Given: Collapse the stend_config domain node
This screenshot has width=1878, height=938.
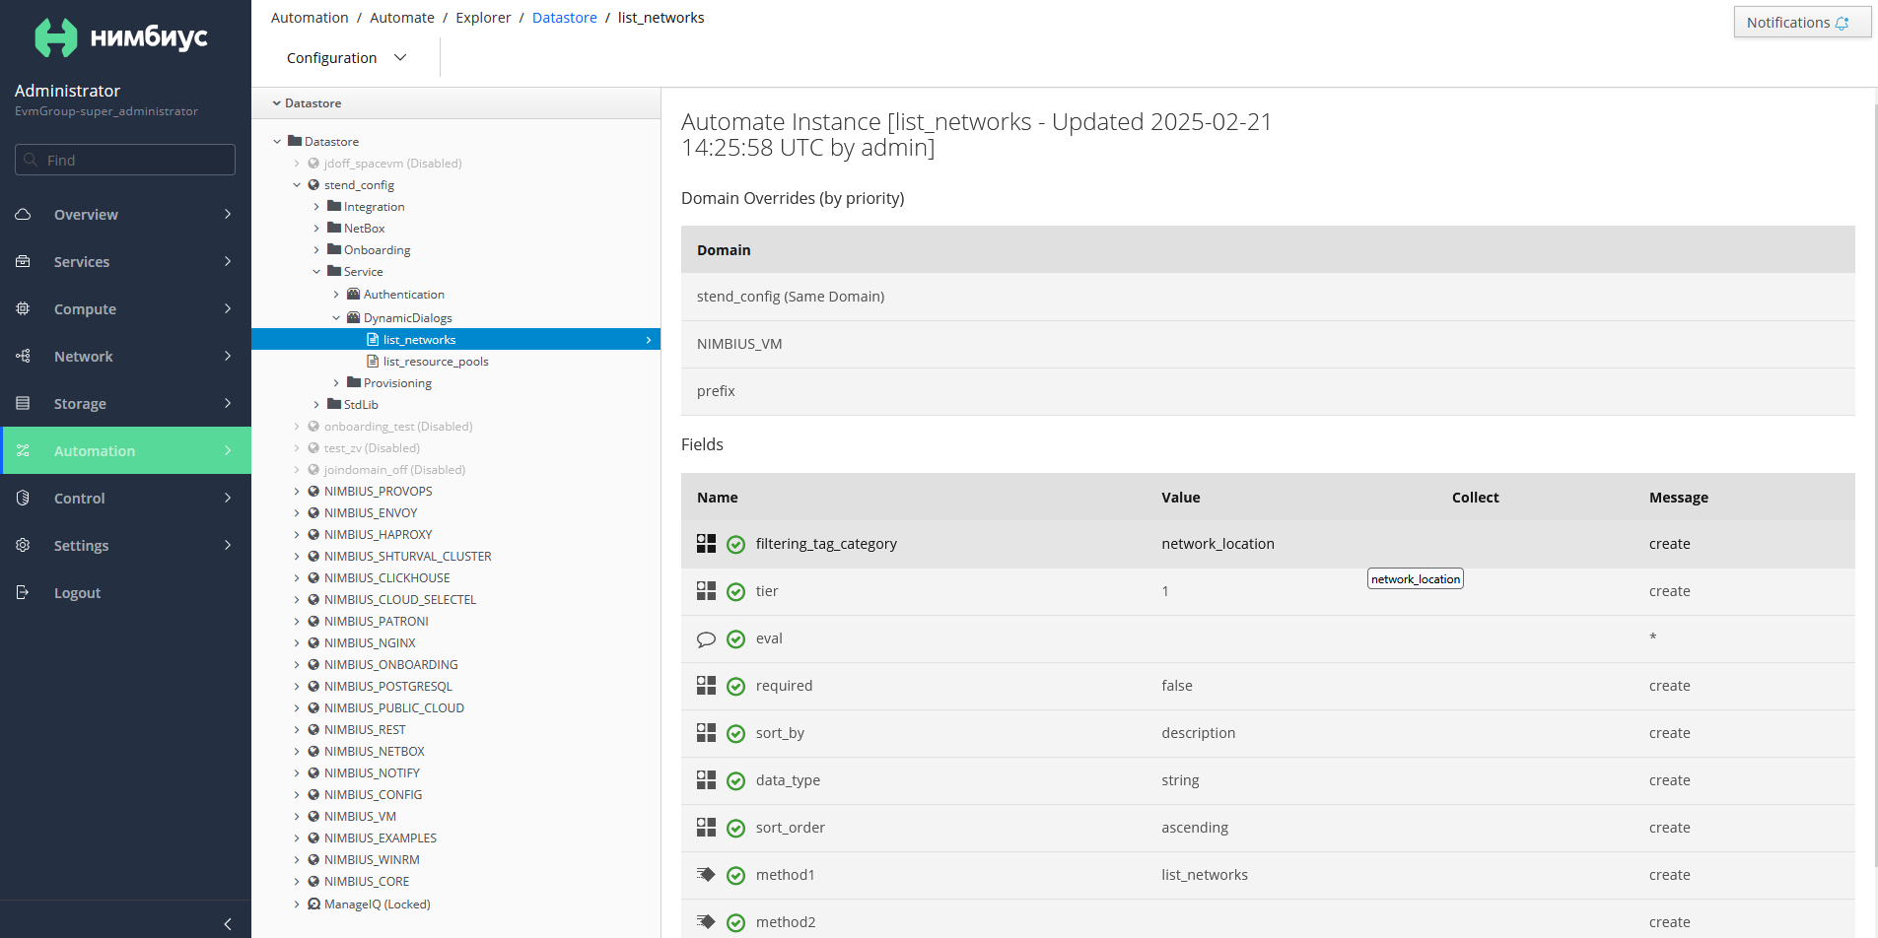Looking at the screenshot, I should click(x=297, y=184).
